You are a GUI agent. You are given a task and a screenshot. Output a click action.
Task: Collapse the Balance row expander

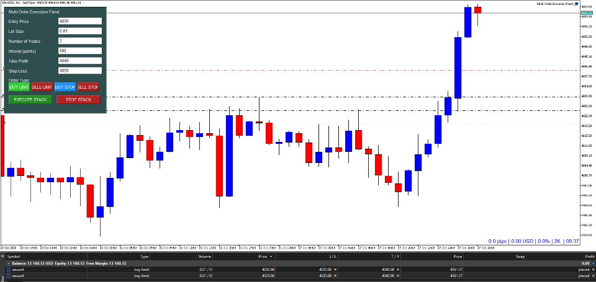(9, 263)
